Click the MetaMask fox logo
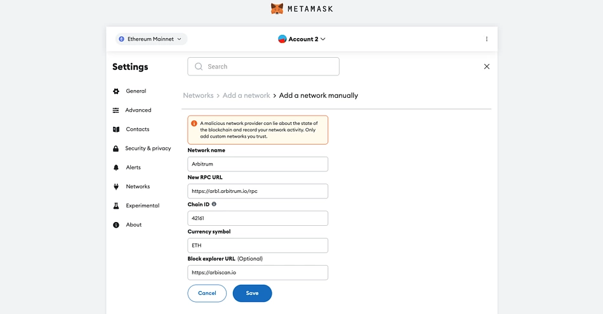Image resolution: width=603 pixels, height=314 pixels. [277, 8]
